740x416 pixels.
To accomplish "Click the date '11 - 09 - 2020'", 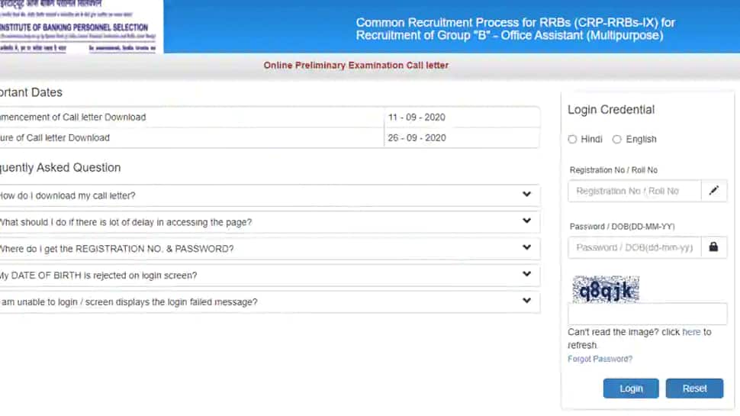I will (417, 117).
